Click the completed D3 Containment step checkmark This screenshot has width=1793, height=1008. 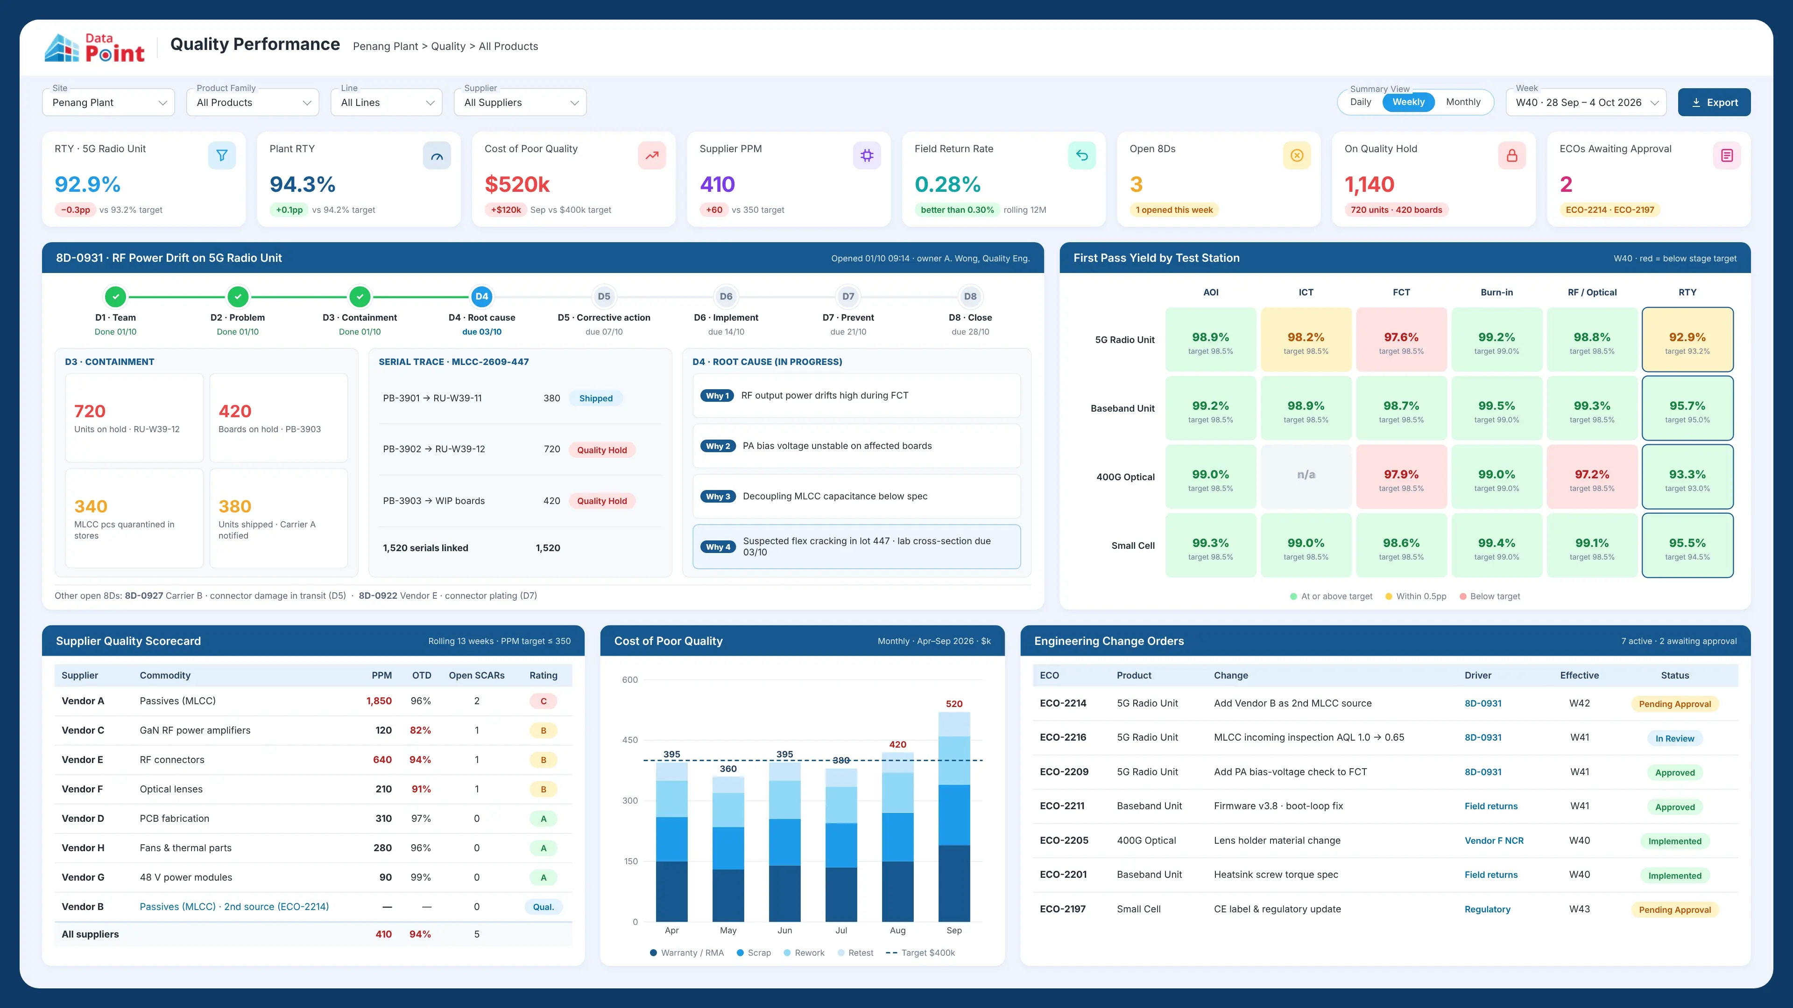coord(360,296)
